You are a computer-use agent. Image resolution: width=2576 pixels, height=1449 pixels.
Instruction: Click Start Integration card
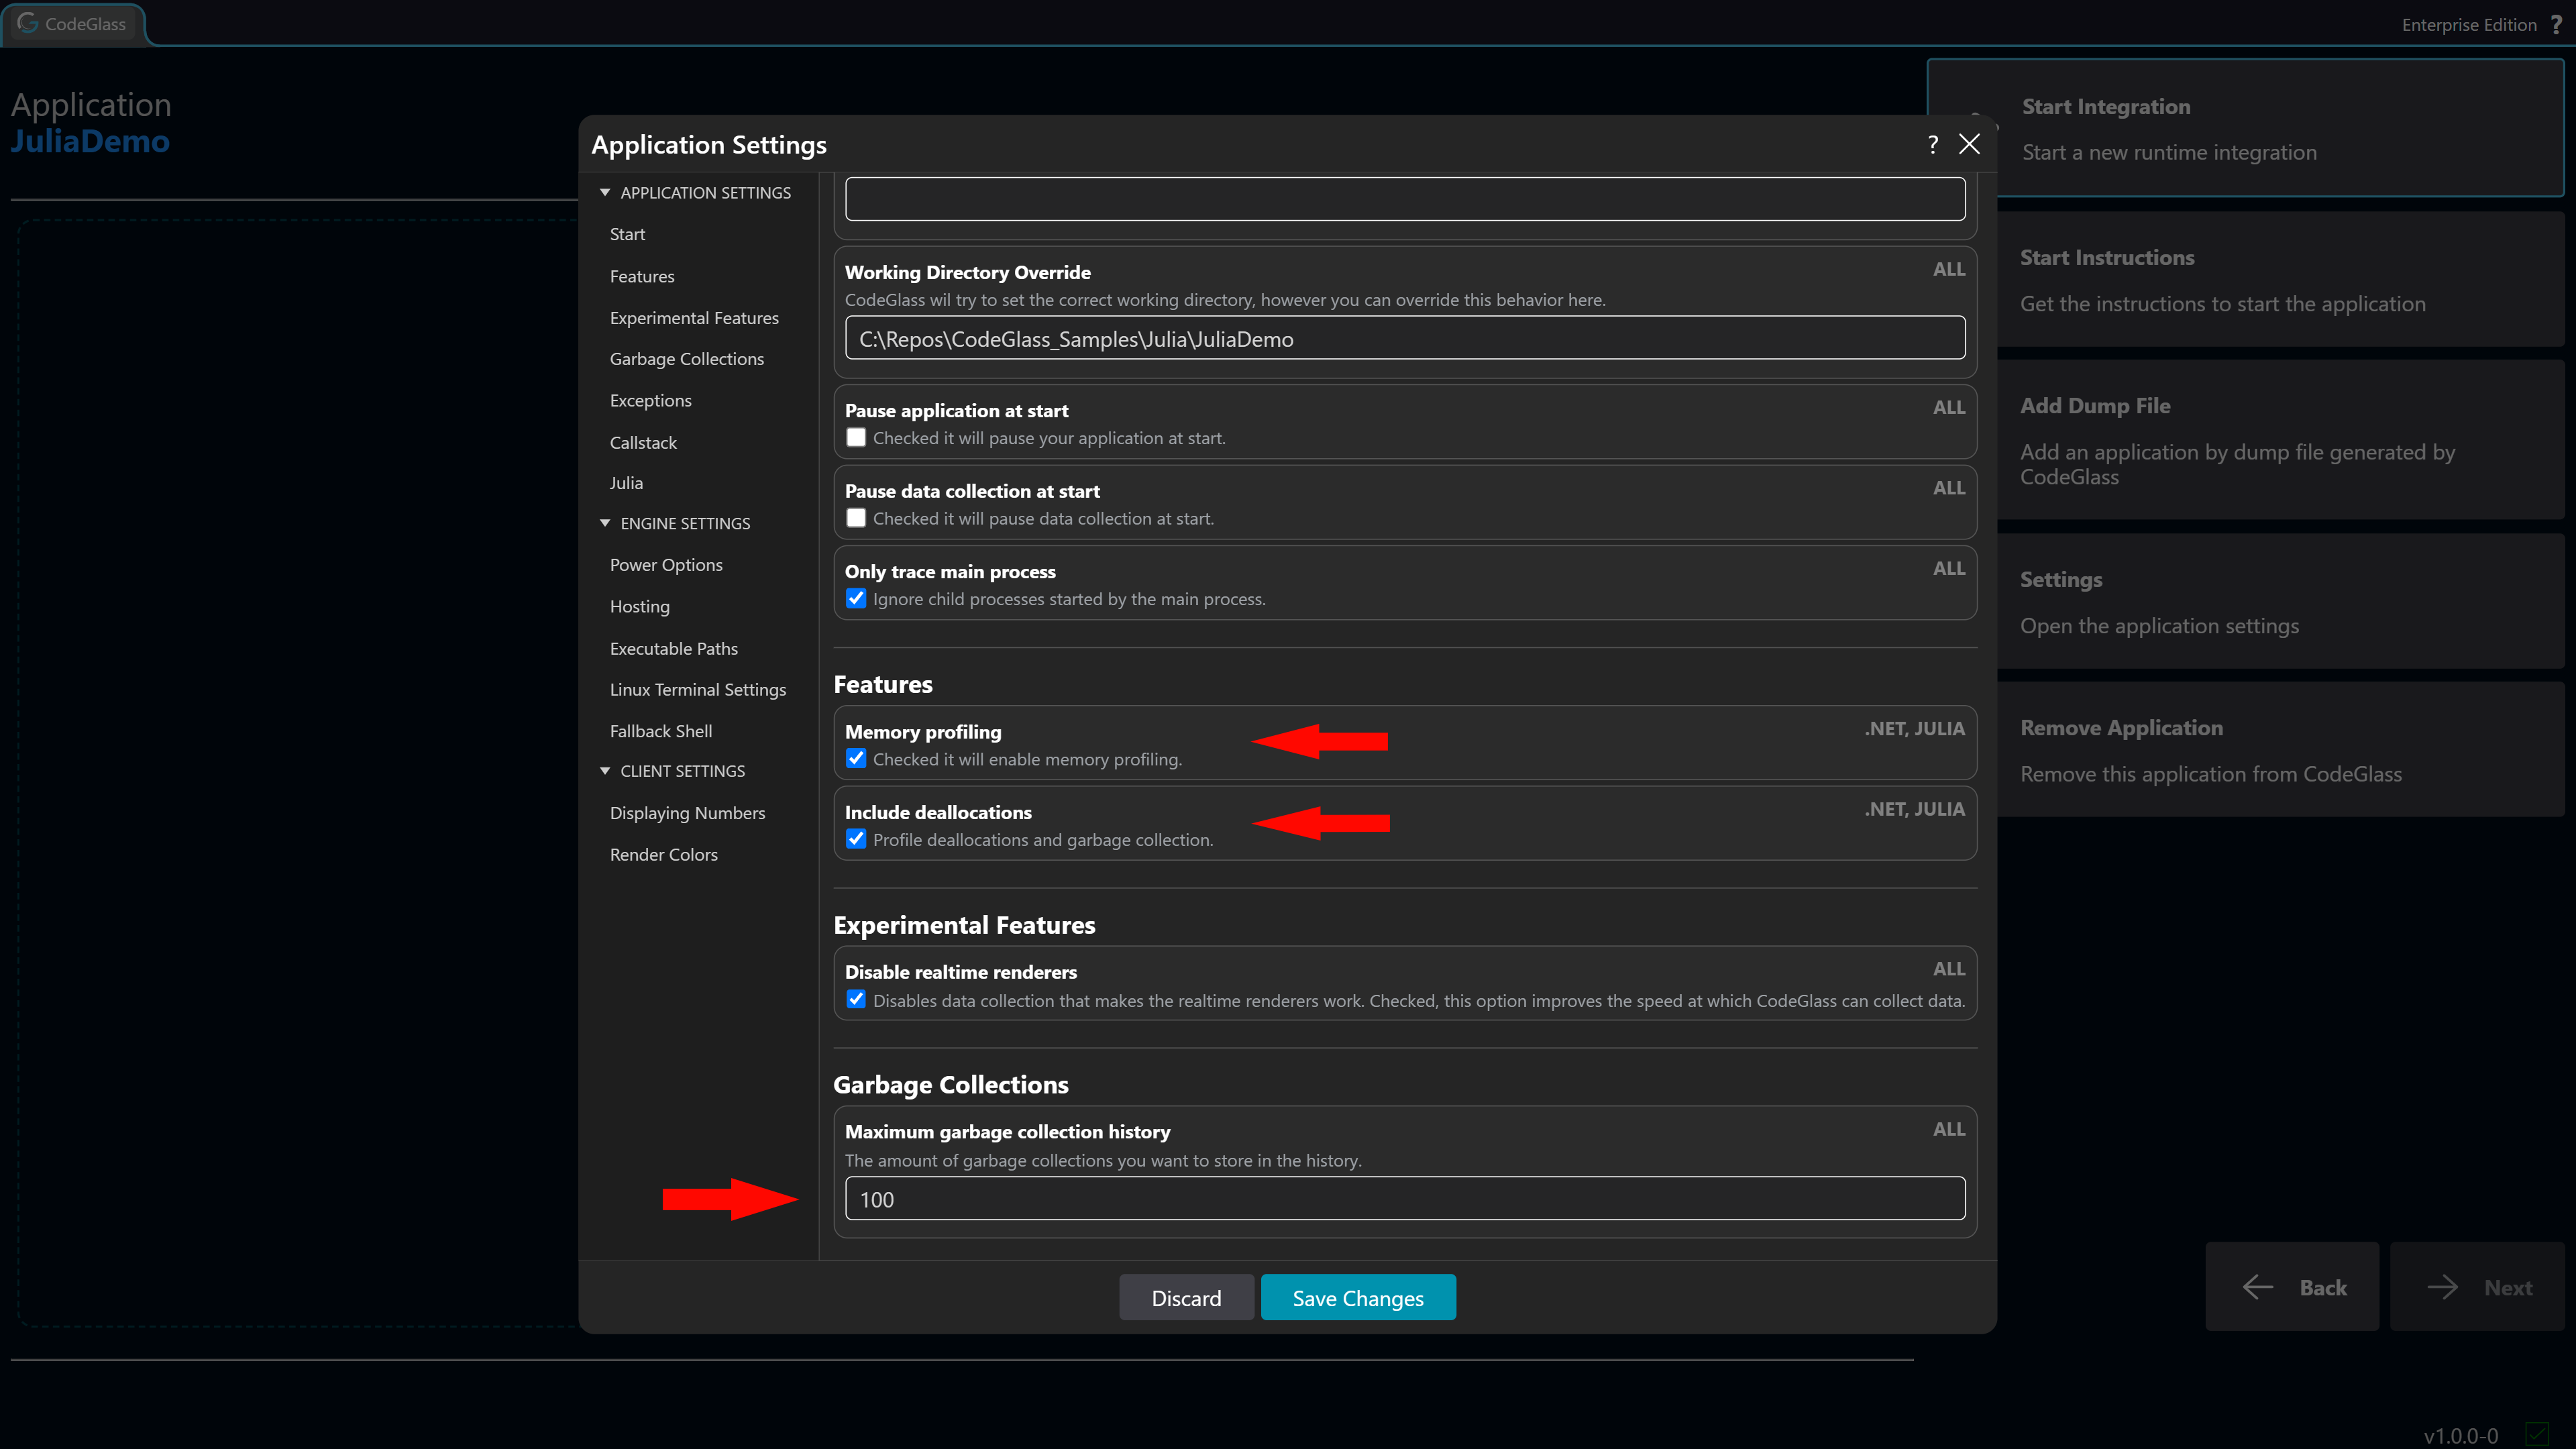(x=2245, y=128)
